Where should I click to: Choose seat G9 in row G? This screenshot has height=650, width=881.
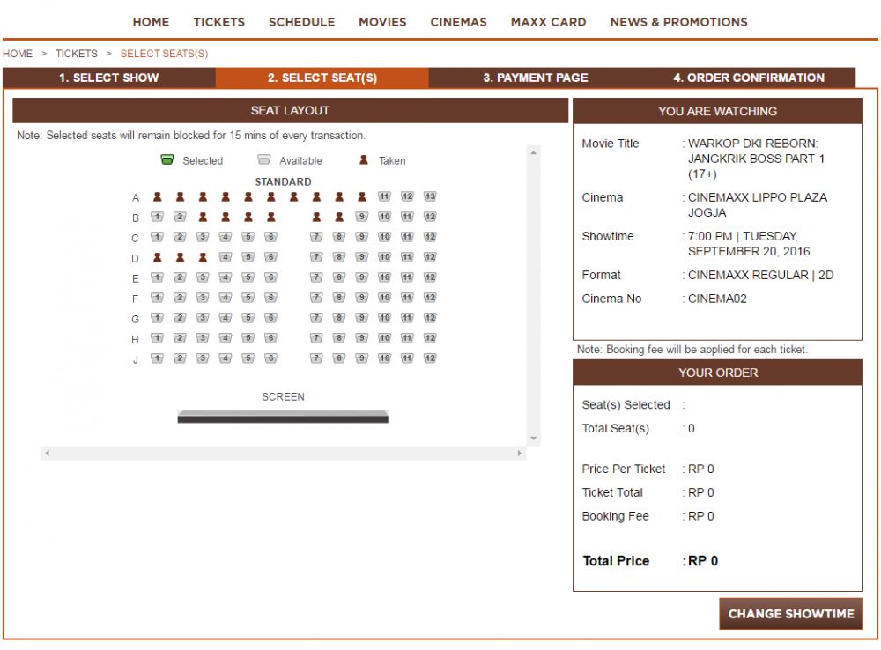pyautogui.click(x=361, y=318)
